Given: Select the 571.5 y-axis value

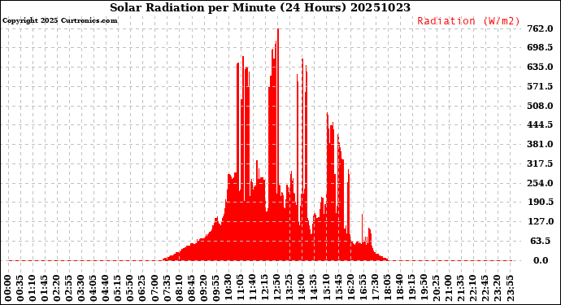Looking at the screenshot, I should click(x=540, y=86).
